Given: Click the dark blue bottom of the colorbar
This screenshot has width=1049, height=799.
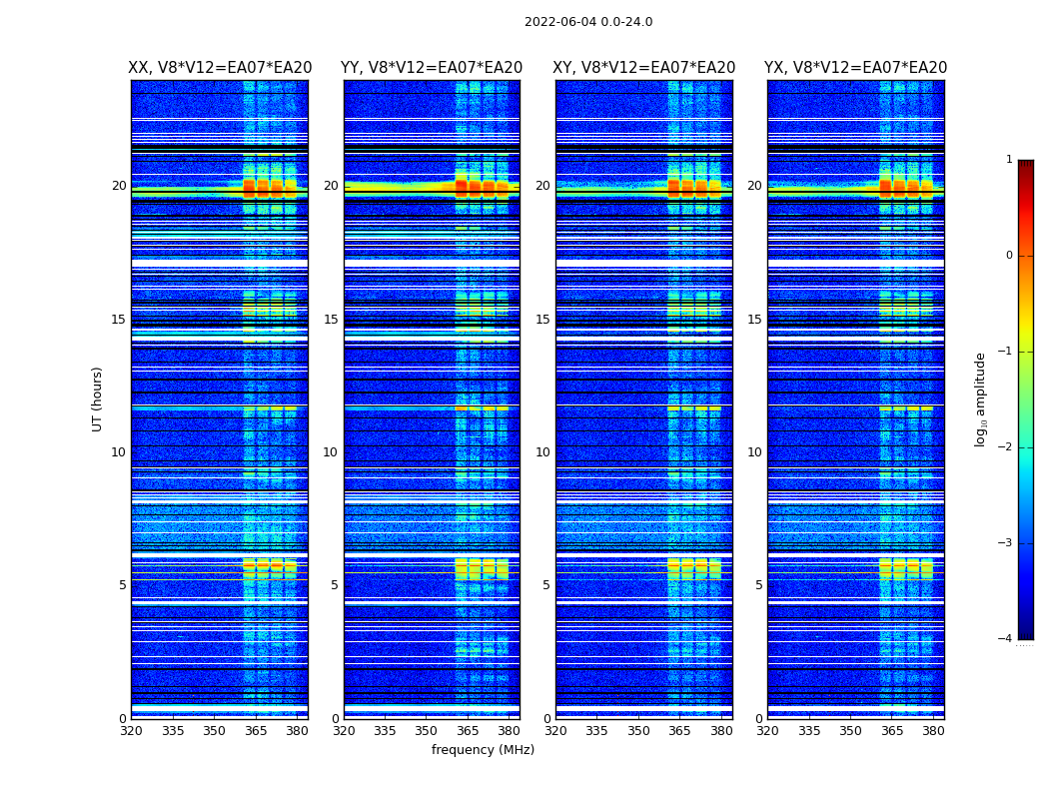Looking at the screenshot, I should click(x=1026, y=634).
